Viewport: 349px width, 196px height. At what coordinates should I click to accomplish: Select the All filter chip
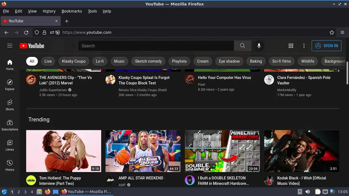click(x=32, y=61)
